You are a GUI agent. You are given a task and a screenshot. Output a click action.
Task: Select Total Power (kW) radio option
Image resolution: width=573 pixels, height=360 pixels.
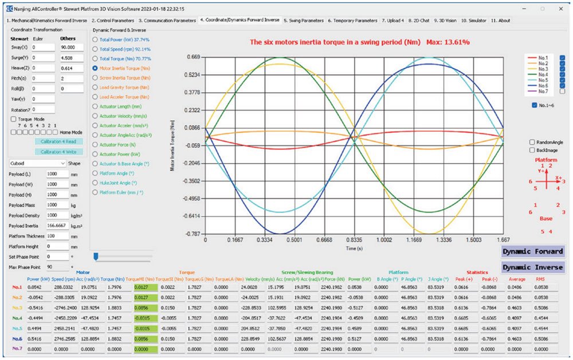click(95, 40)
